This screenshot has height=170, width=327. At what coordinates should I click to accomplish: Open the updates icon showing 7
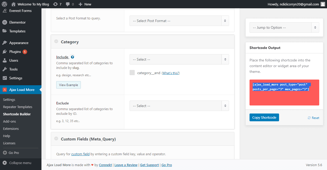click(x=55, y=4)
